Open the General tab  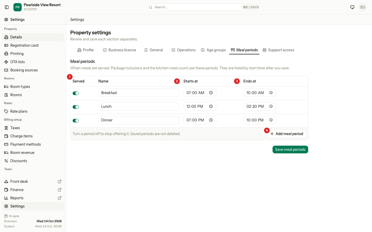point(153,50)
